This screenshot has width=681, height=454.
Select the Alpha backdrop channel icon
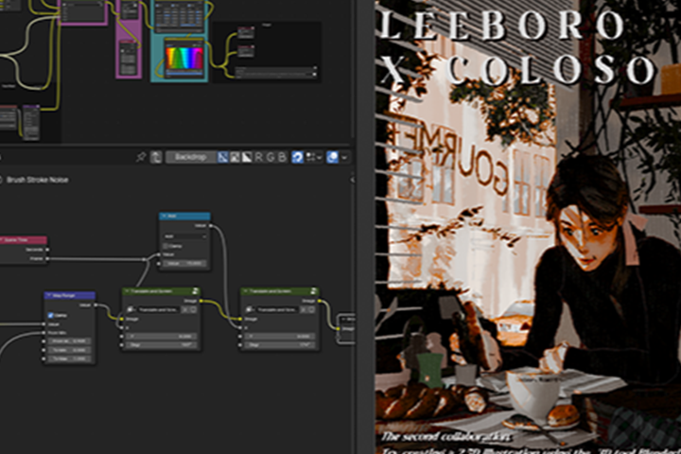point(246,157)
